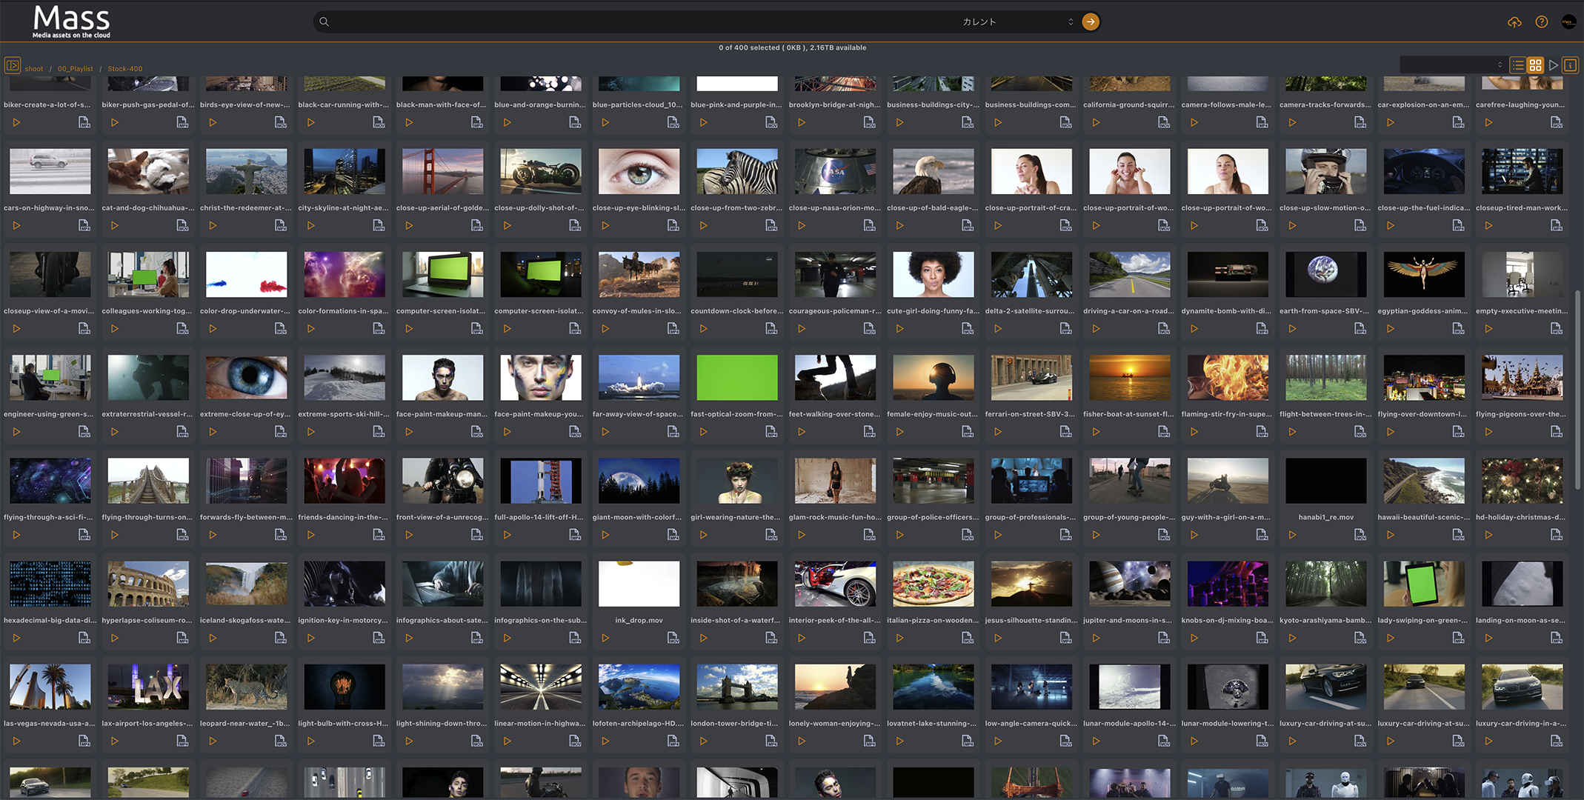Go to shoot breadcrumb folder

click(x=34, y=69)
